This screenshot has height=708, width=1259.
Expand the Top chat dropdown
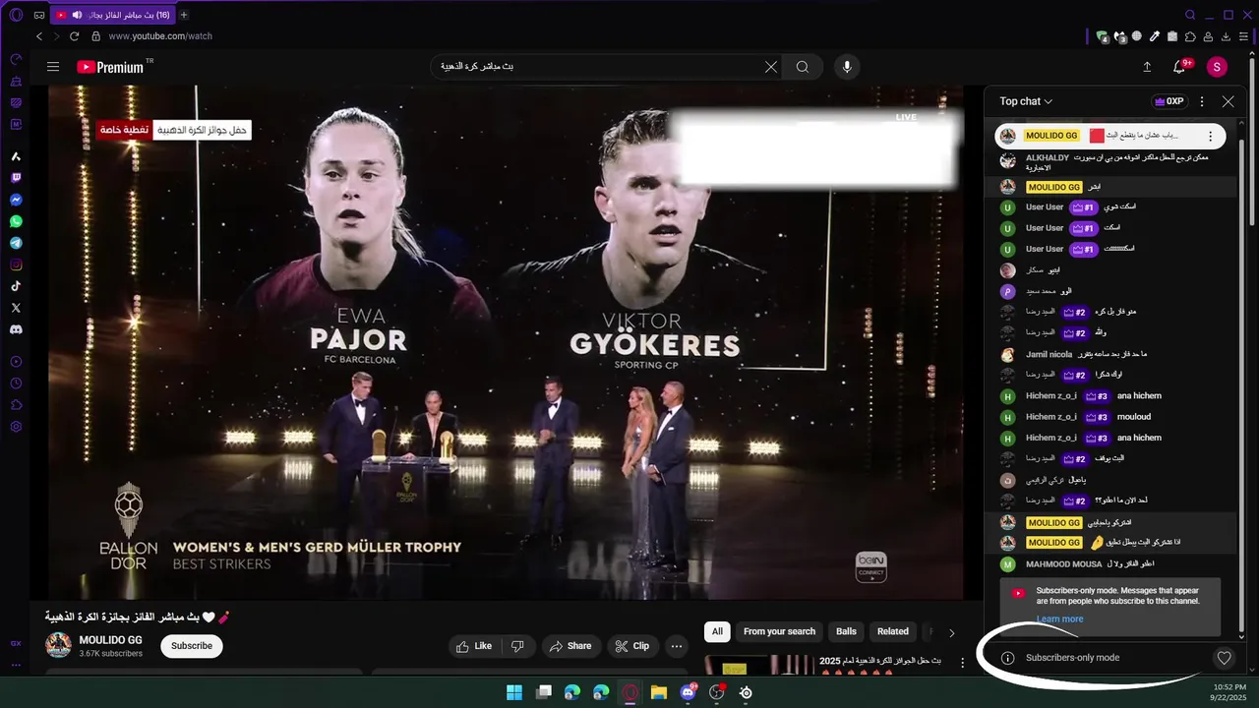click(1026, 101)
